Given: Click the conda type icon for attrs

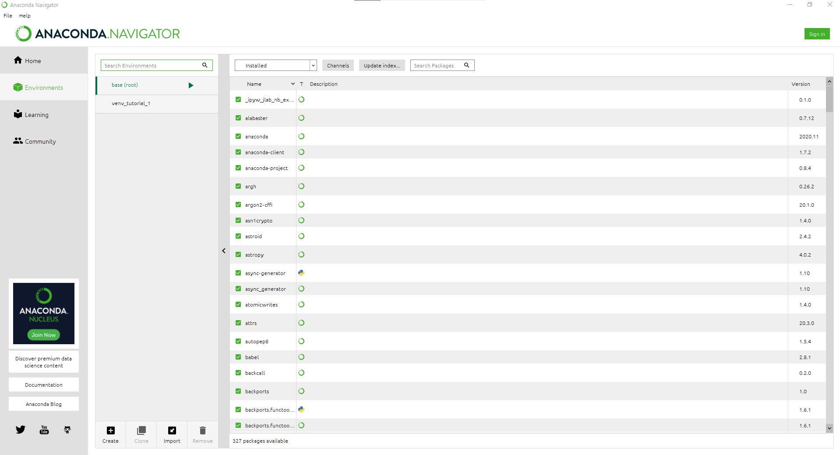Looking at the screenshot, I should pyautogui.click(x=301, y=323).
